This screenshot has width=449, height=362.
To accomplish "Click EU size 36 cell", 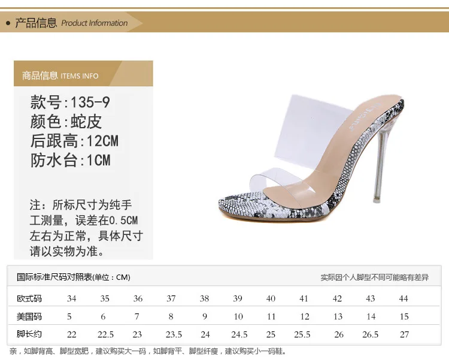I will [x=138, y=298].
